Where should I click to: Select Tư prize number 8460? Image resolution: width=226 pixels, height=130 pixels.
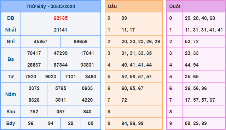click(91, 77)
